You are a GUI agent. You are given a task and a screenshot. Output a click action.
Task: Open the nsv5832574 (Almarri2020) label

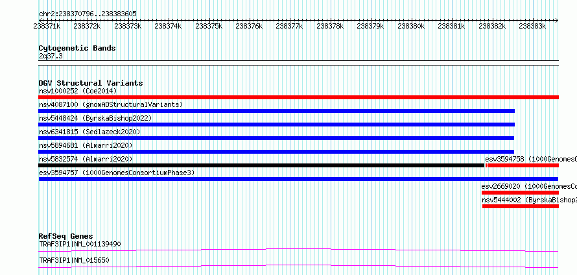click(86, 159)
